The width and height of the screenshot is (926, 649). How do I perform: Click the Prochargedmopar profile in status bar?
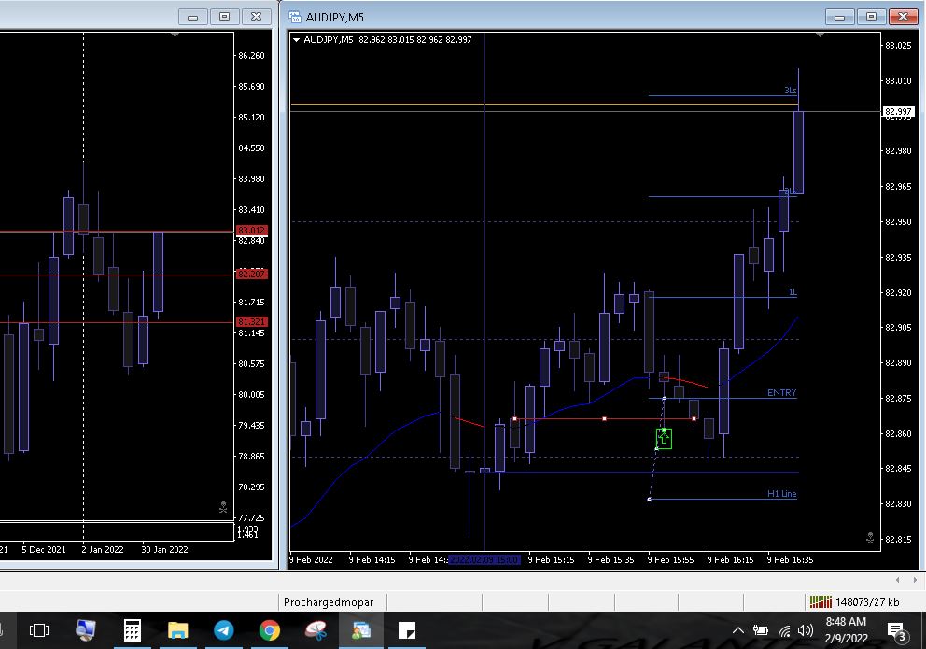[329, 602]
